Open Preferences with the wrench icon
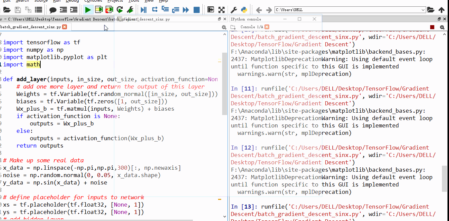The width and height of the screenshot is (449, 221). [234, 10]
